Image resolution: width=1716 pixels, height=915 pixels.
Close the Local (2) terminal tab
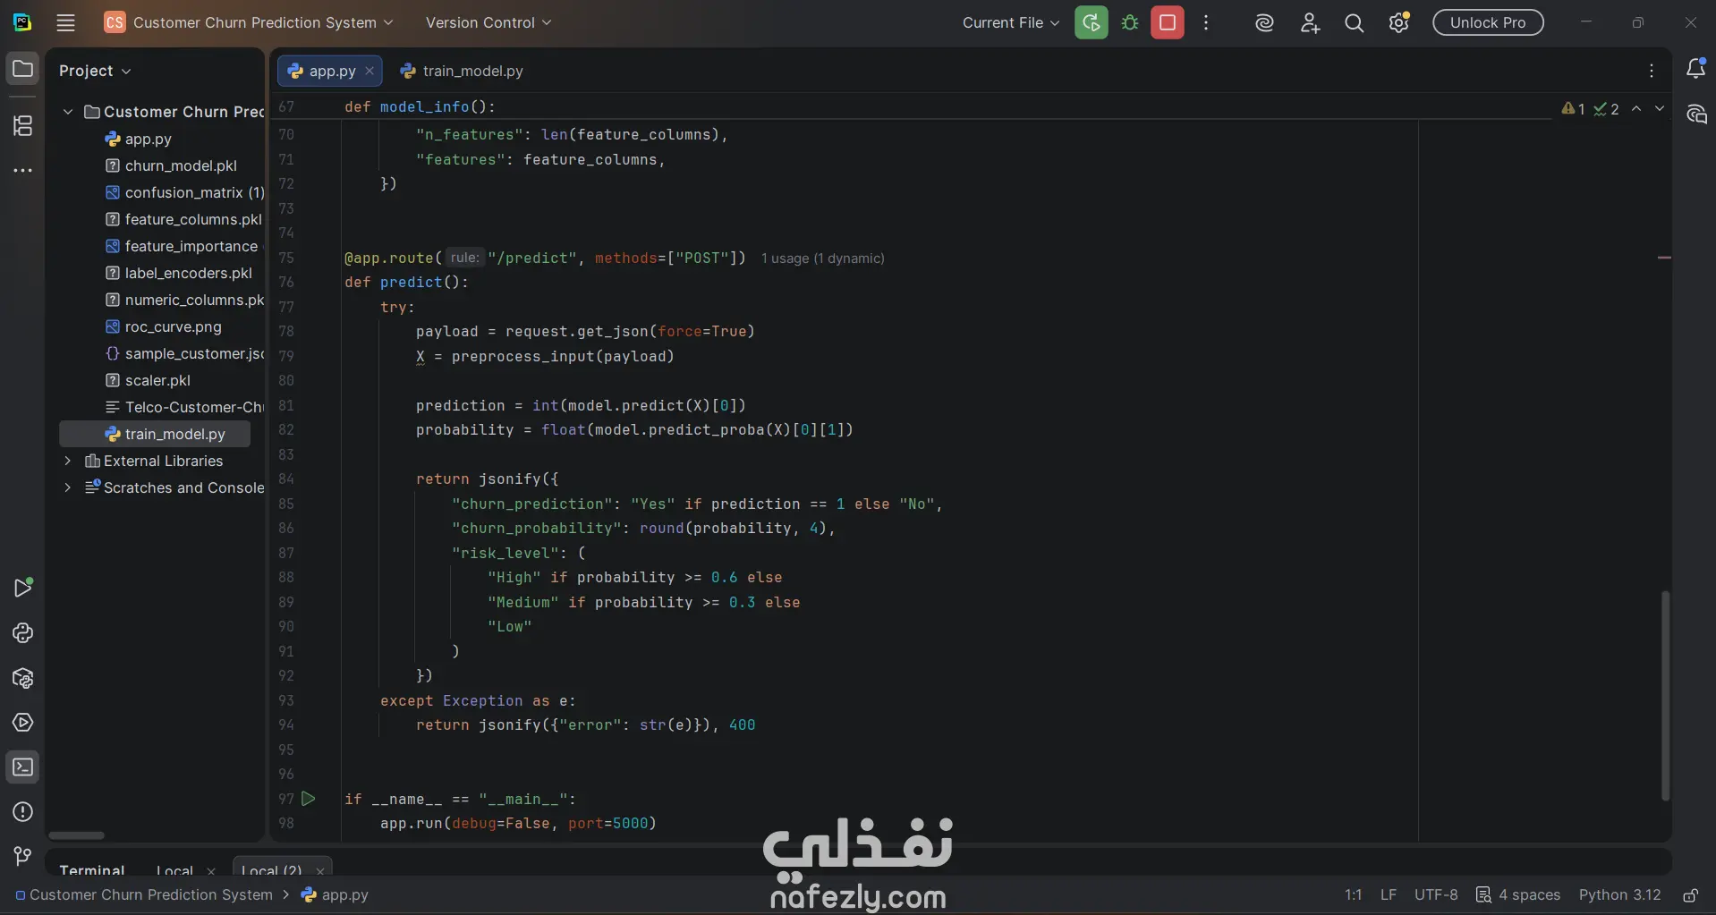[320, 871]
